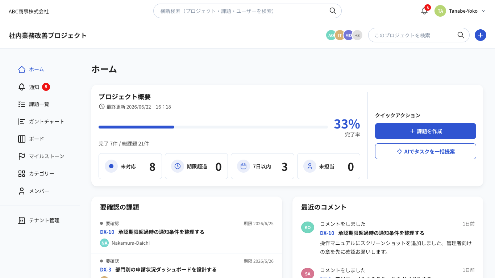This screenshot has height=278, width=495.
Task: Show the +8 additional members
Action: [357, 35]
